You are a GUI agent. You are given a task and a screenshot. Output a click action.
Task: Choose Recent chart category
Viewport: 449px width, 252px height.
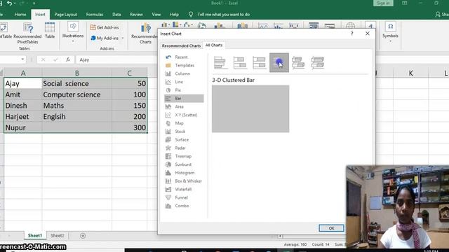point(184,57)
